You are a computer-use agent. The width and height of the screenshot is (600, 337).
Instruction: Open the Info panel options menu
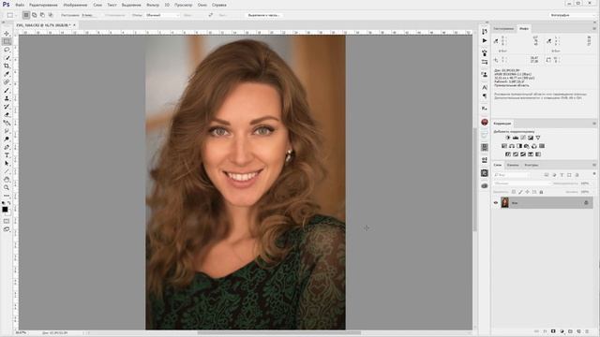594,29
